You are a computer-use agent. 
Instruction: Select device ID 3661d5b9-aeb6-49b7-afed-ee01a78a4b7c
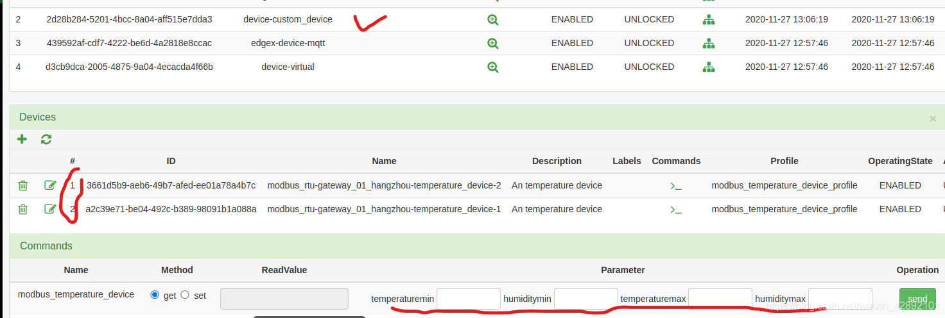pyautogui.click(x=171, y=185)
